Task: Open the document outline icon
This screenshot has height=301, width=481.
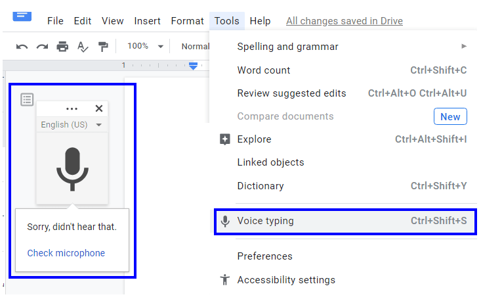Action: click(x=27, y=99)
